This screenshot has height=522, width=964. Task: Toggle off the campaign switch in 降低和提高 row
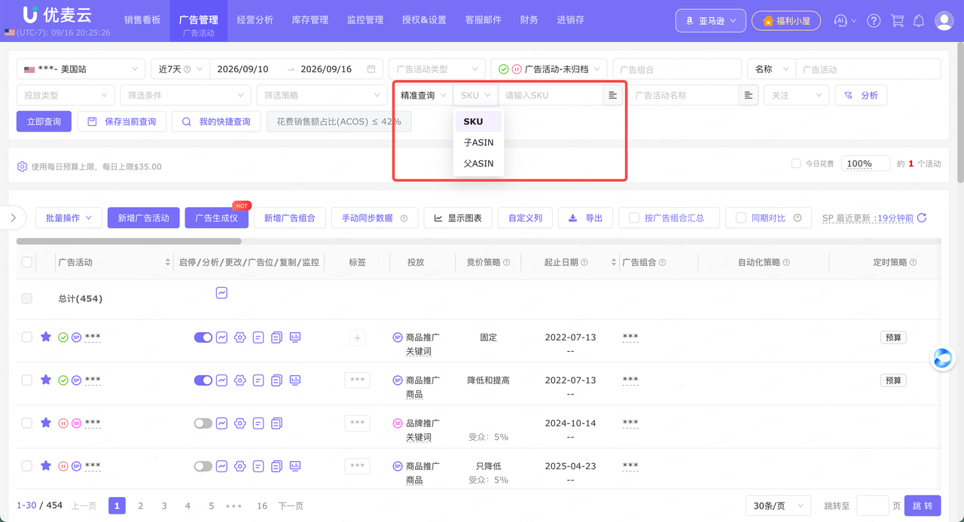(x=203, y=380)
